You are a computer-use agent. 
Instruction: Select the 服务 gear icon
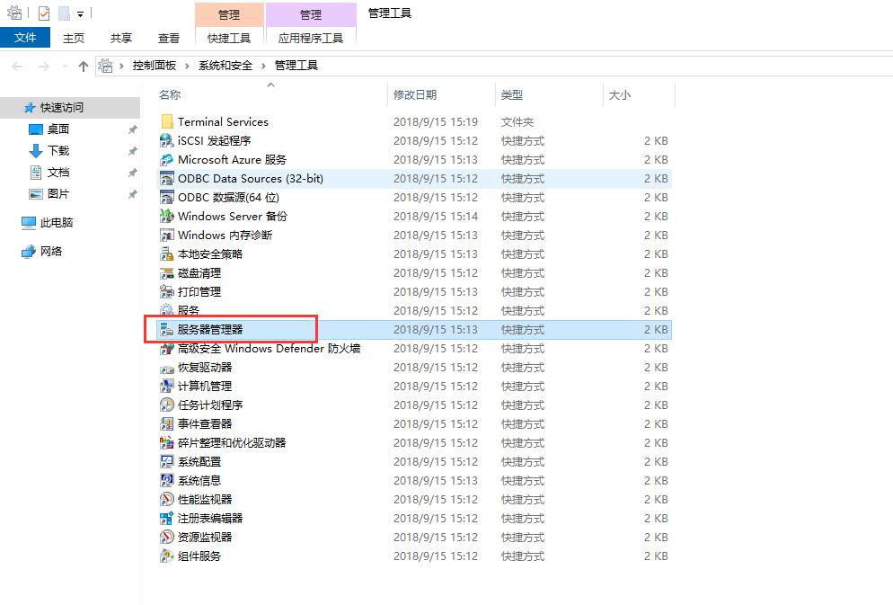[167, 310]
